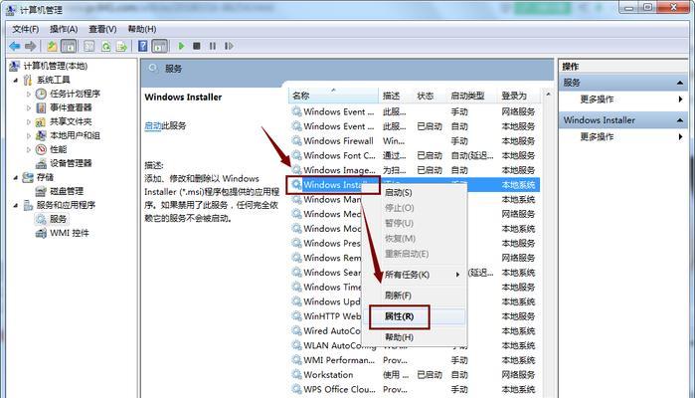Select the 性能 icon
Viewport: 695px width, 398px height.
41,149
